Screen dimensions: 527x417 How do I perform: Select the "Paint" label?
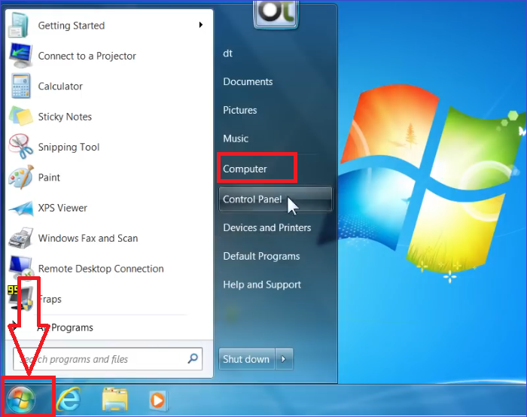point(49,177)
